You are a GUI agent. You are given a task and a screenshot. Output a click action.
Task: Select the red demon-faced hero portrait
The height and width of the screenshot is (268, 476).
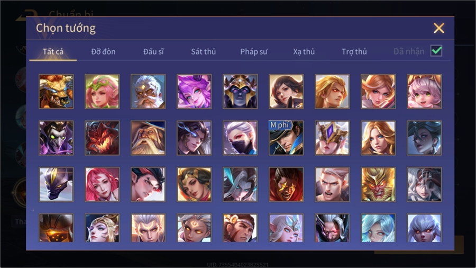[x=102, y=138]
